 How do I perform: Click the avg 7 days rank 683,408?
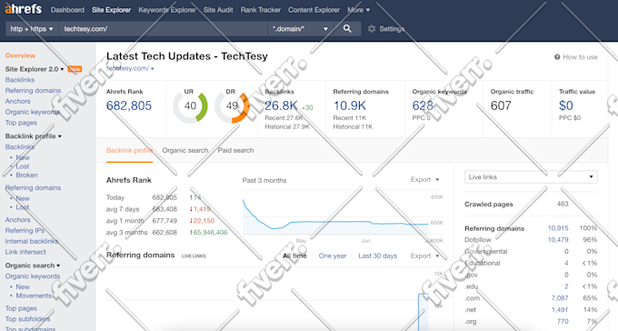point(164,209)
